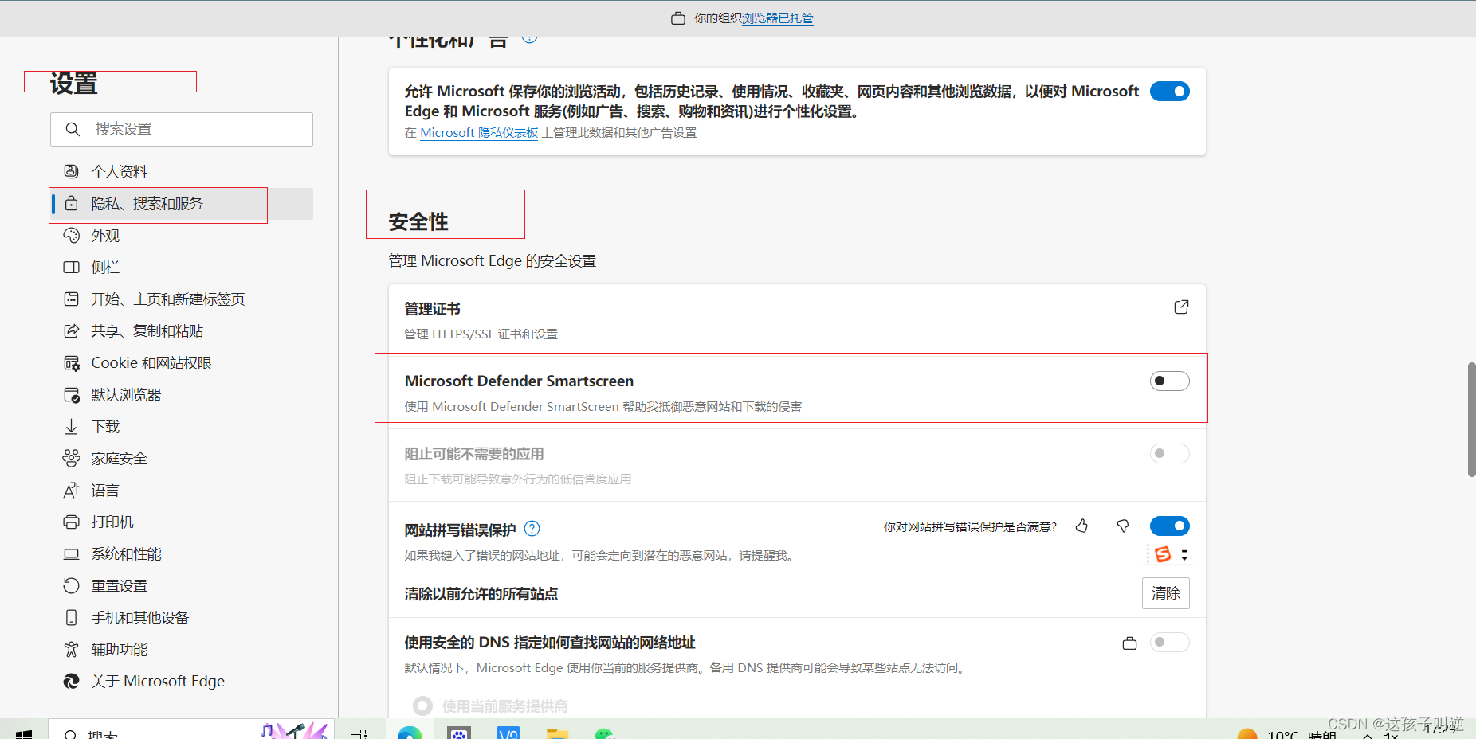Open Microsoft 隐私仪表板 link
The width and height of the screenshot is (1476, 739).
479,133
